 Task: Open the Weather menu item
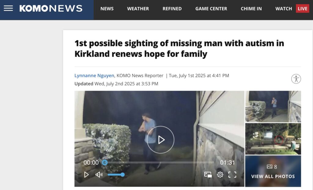(138, 9)
